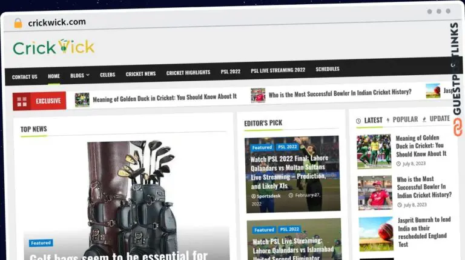Click the red Exclusive grid icon
The height and width of the screenshot is (260, 465).
pos(22,101)
